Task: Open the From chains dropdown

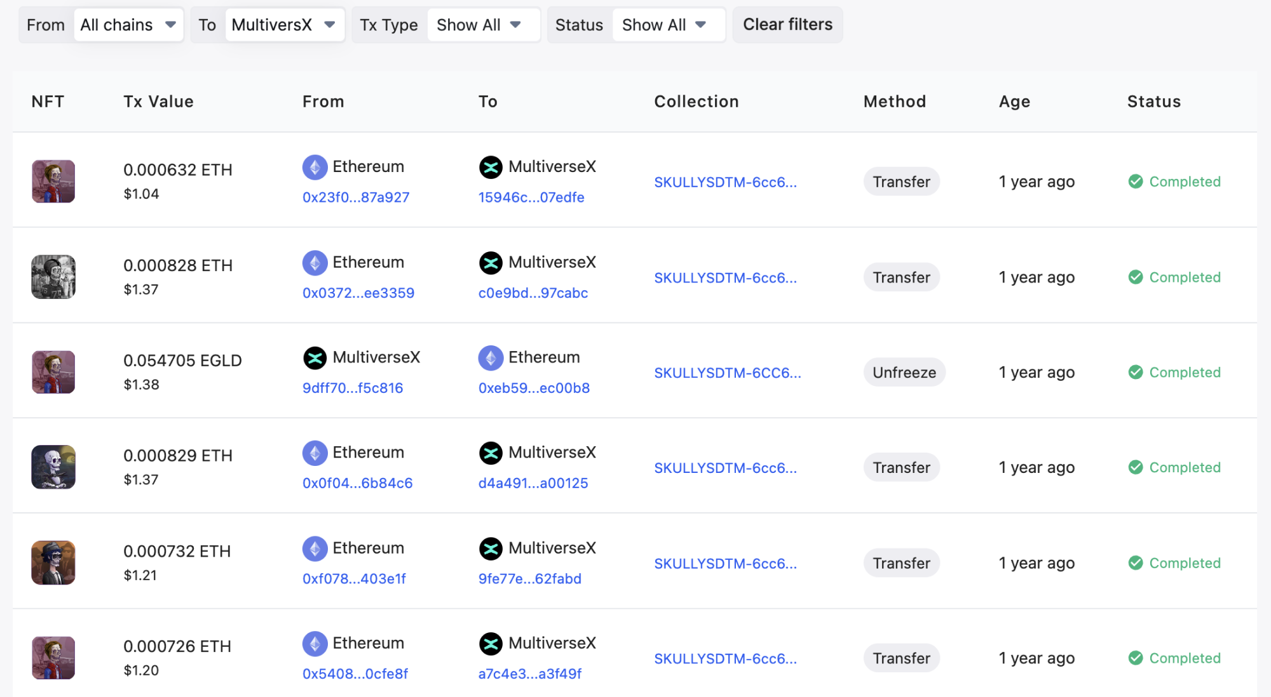Action: click(x=128, y=25)
